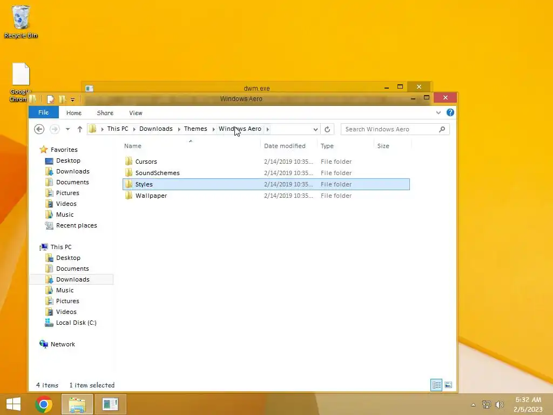Expand arrow after Downloads breadcrumb
Viewport: 553px width, 415px height.
[x=179, y=129]
